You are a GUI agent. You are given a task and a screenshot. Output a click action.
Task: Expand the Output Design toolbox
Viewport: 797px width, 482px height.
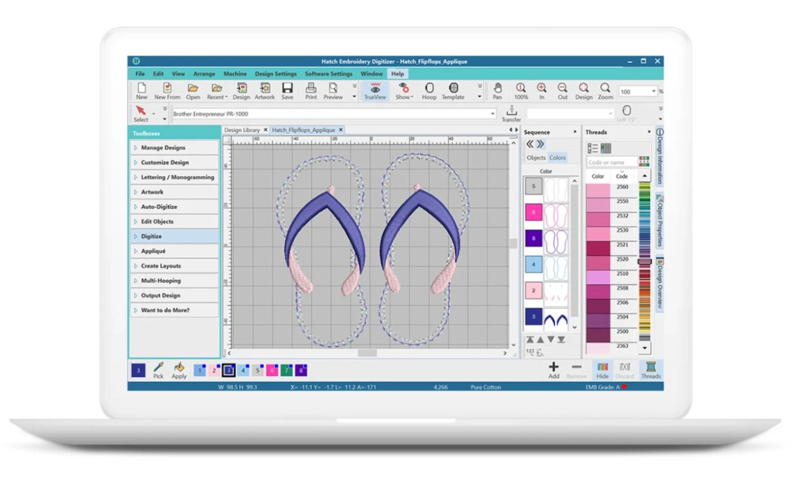click(174, 295)
